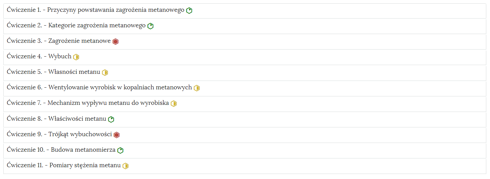This screenshot has width=490, height=179.
Task: Click yellow hexagon icon next to Wybuch
Action: click(x=76, y=57)
